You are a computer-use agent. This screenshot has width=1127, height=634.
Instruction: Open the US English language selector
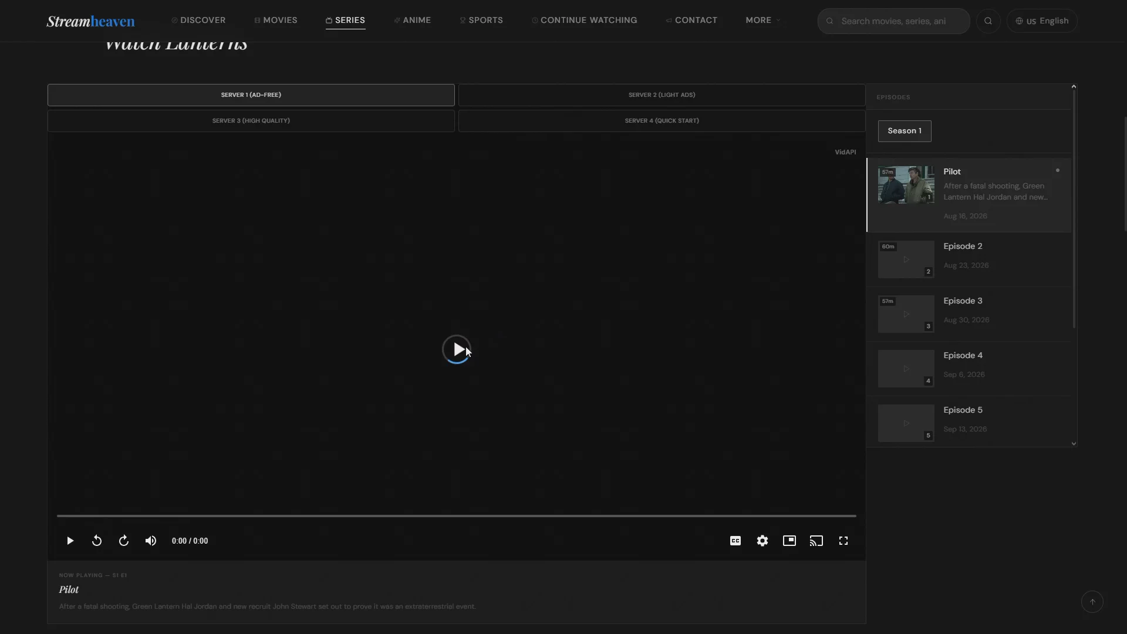pos(1042,21)
